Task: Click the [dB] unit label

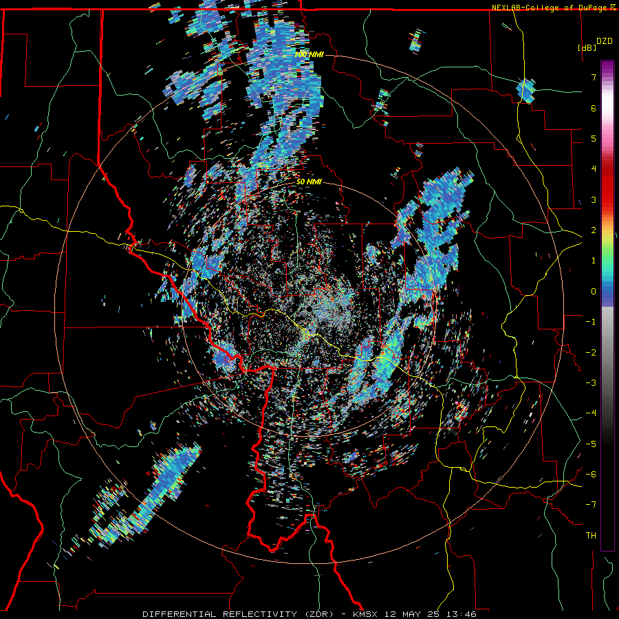Action: pyautogui.click(x=587, y=48)
